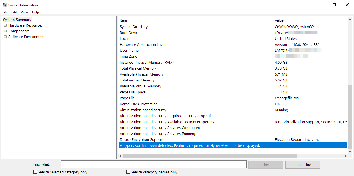Screen dimensions: 354x176
Task: Select the Locale row
Action: [x=233, y=39]
